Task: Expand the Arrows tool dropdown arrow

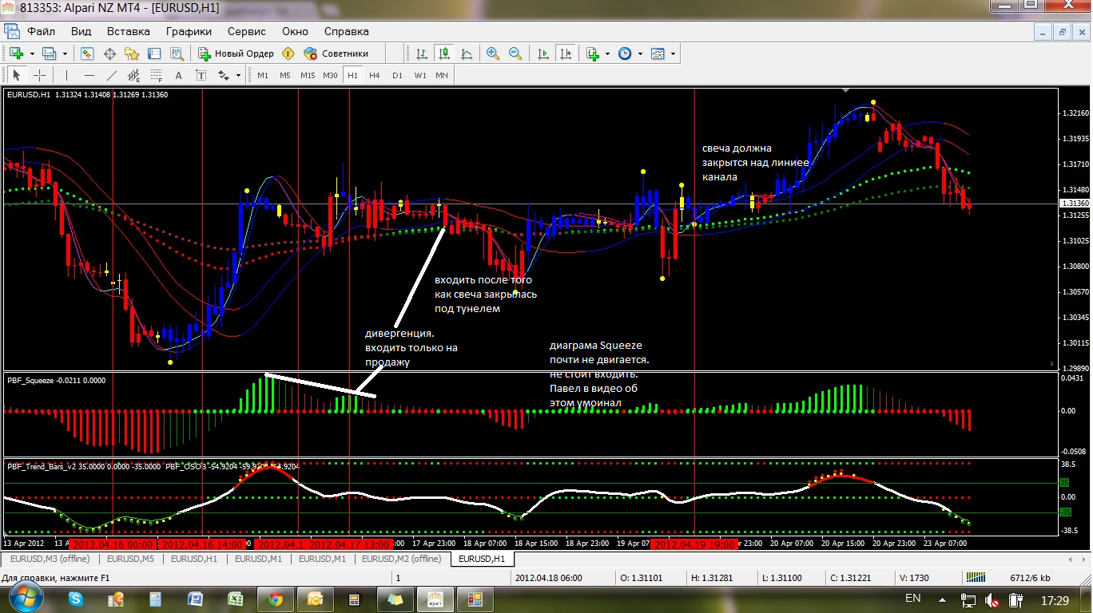Action: (x=238, y=75)
